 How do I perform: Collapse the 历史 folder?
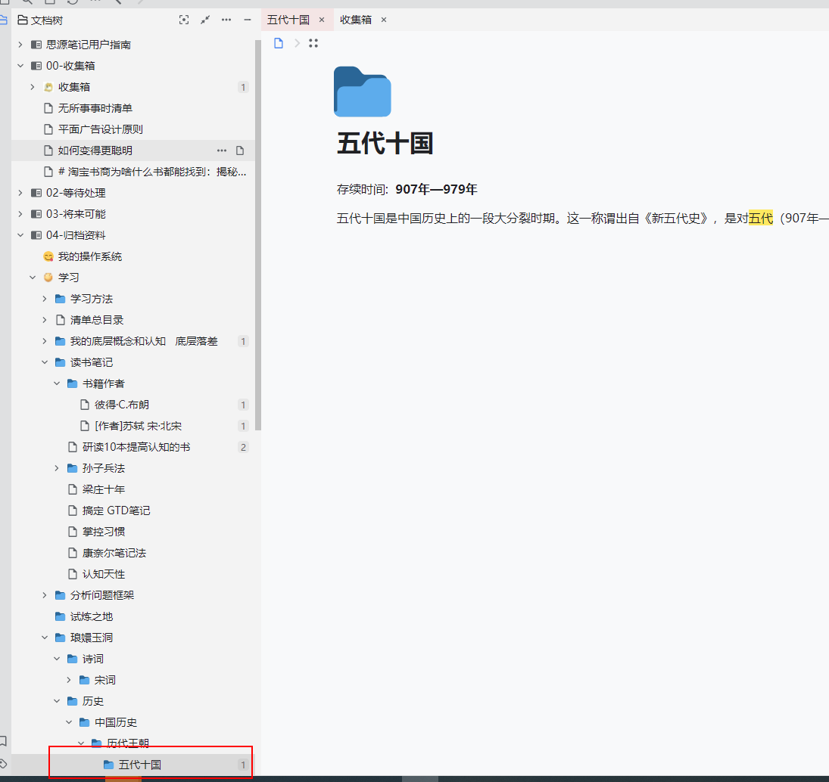[57, 701]
